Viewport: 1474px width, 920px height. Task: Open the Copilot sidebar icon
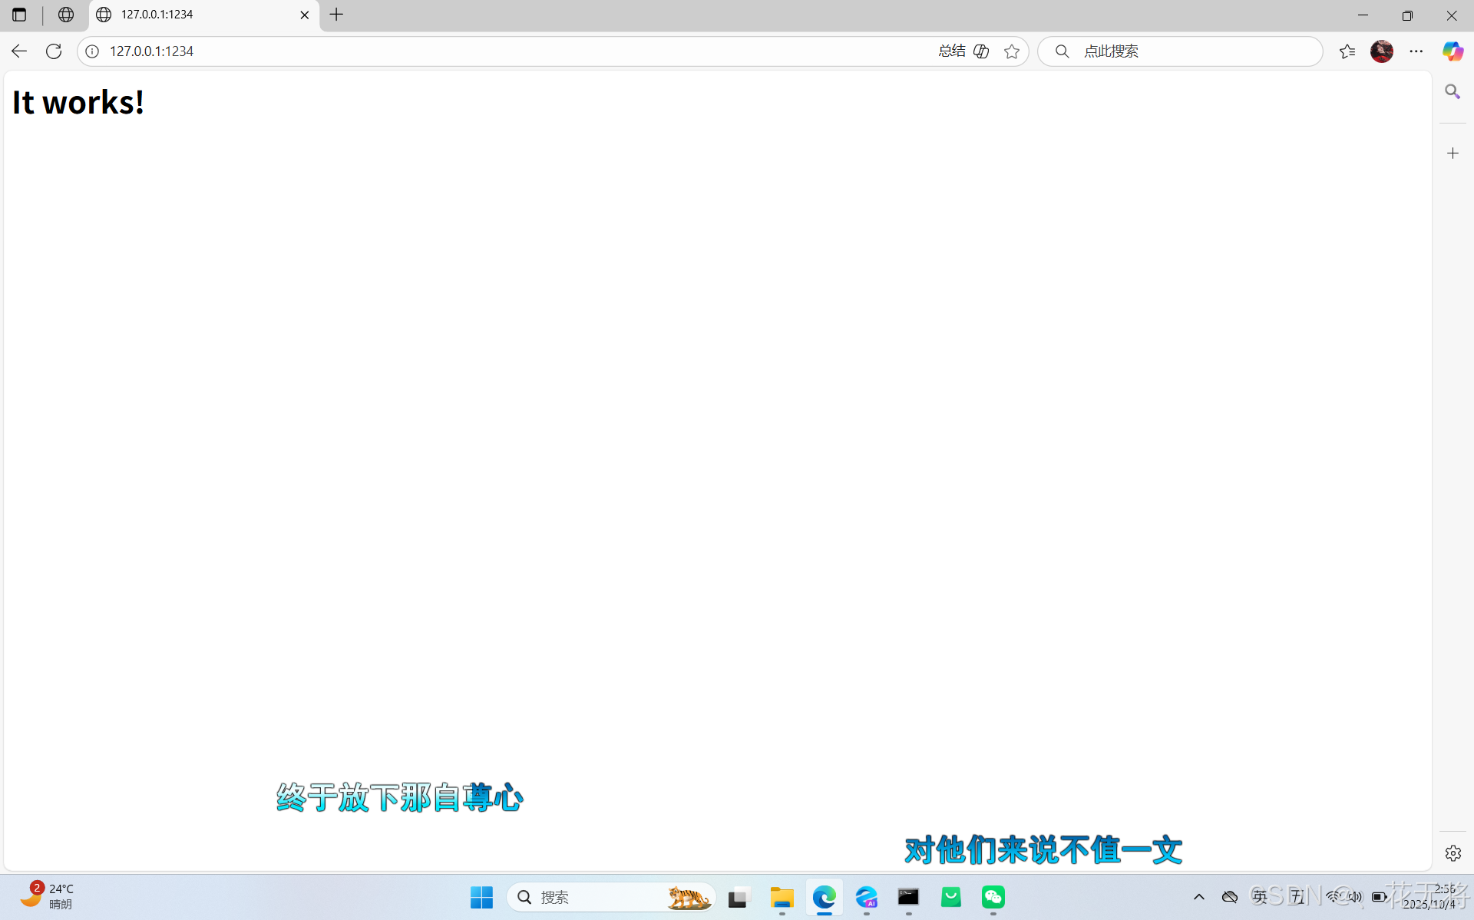pyautogui.click(x=1452, y=51)
